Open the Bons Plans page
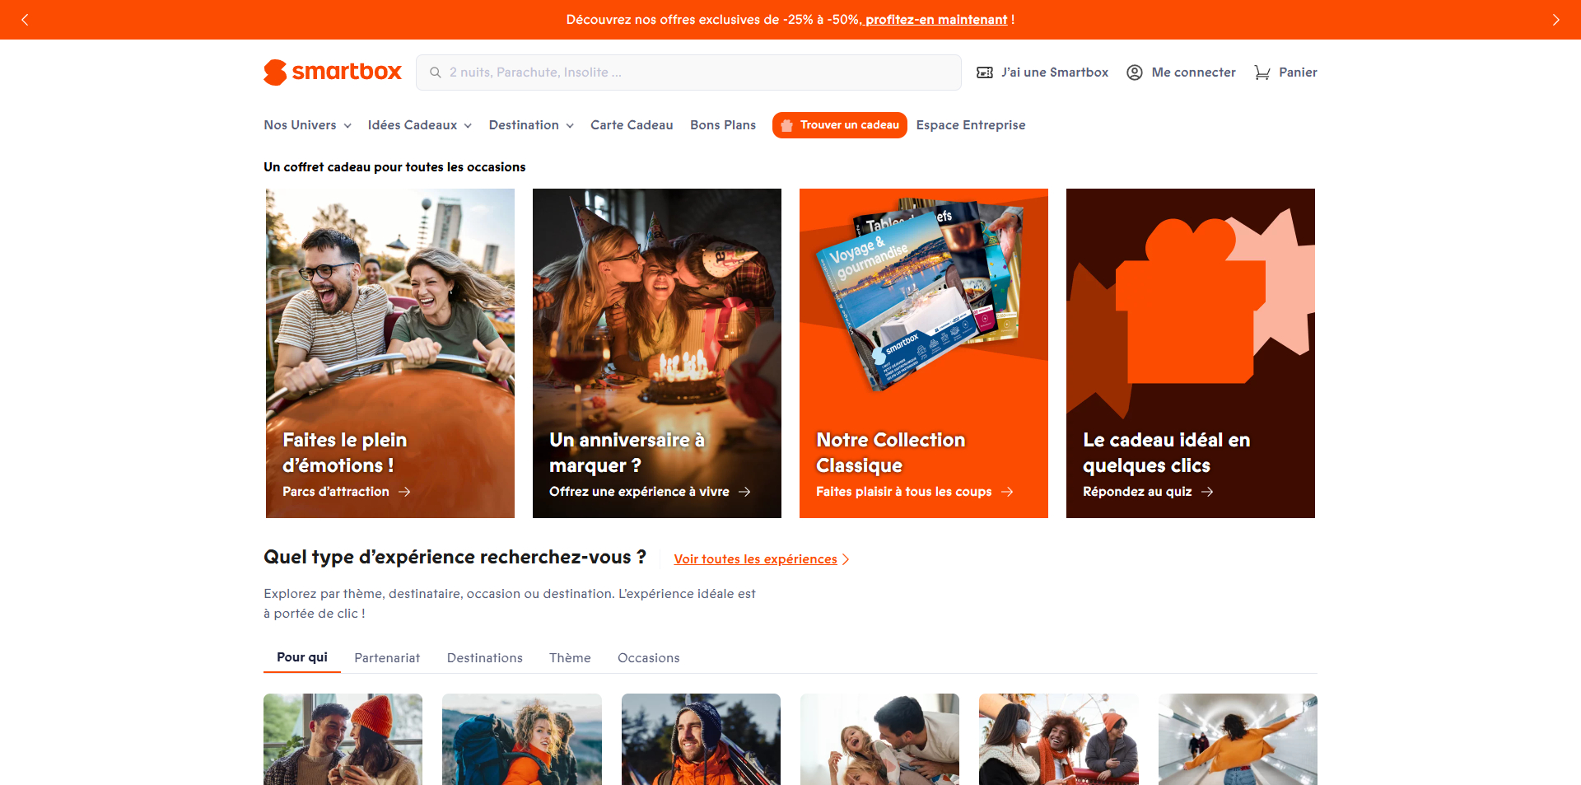This screenshot has height=785, width=1581. tap(723, 125)
